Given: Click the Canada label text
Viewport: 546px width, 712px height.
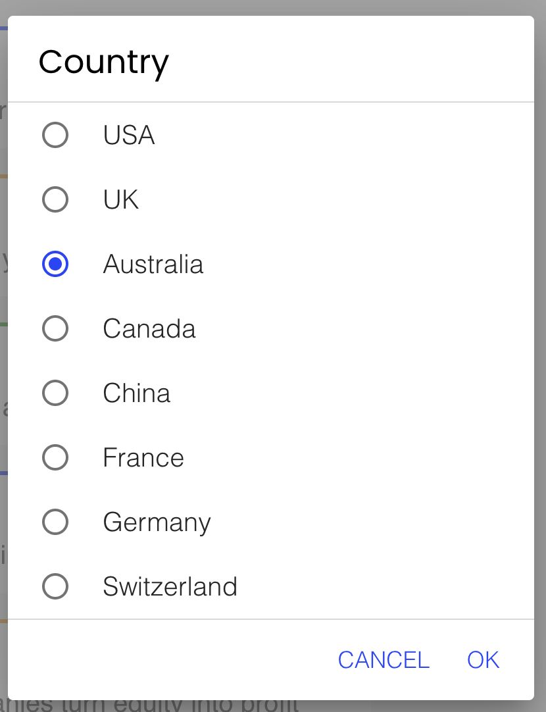Looking at the screenshot, I should tap(149, 328).
